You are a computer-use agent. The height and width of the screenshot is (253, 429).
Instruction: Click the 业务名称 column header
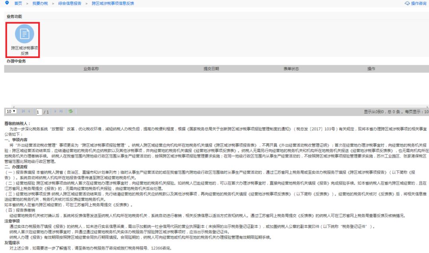tap(91, 69)
